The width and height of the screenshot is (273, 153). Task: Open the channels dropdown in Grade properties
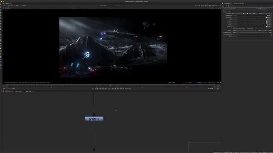tap(237, 14)
